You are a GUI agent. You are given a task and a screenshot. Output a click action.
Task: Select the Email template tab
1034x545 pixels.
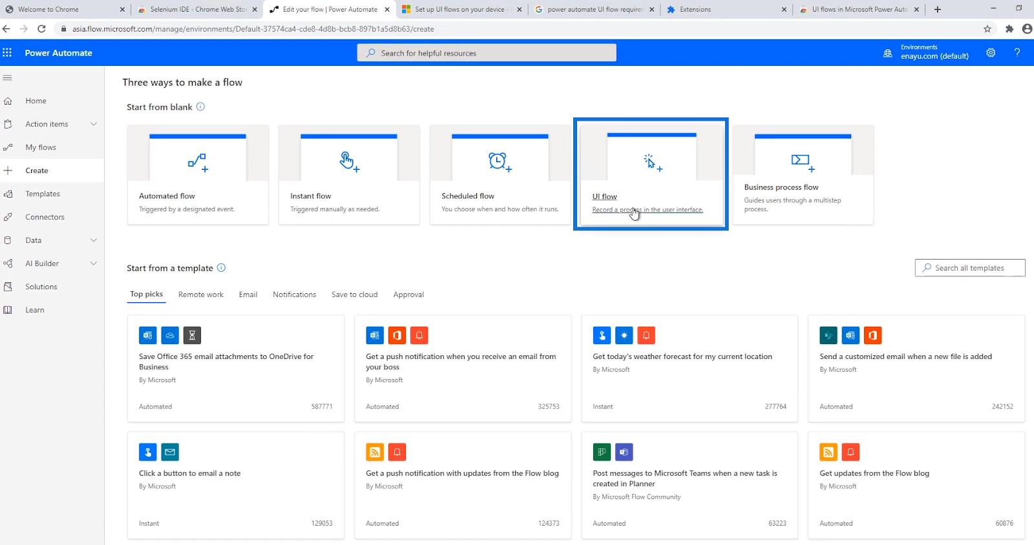[x=248, y=294]
